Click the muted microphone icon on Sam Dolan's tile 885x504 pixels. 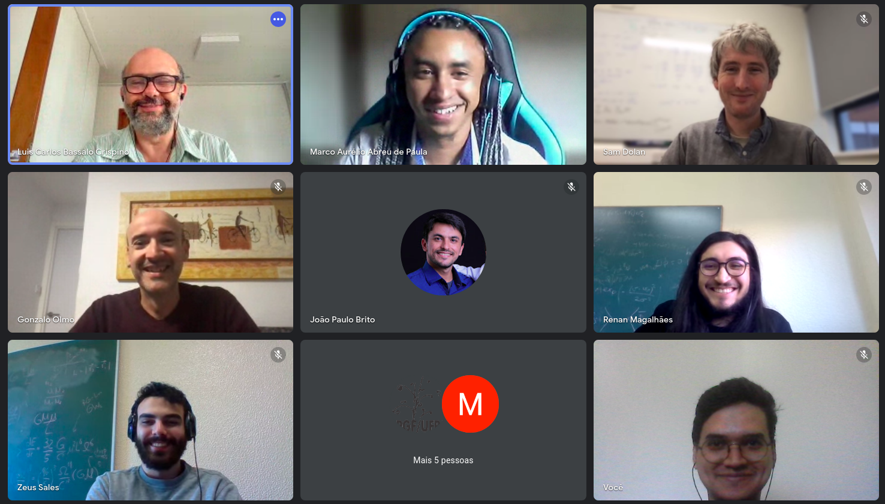[864, 19]
